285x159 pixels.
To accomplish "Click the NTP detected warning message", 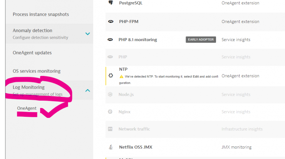I will [x=168, y=79].
